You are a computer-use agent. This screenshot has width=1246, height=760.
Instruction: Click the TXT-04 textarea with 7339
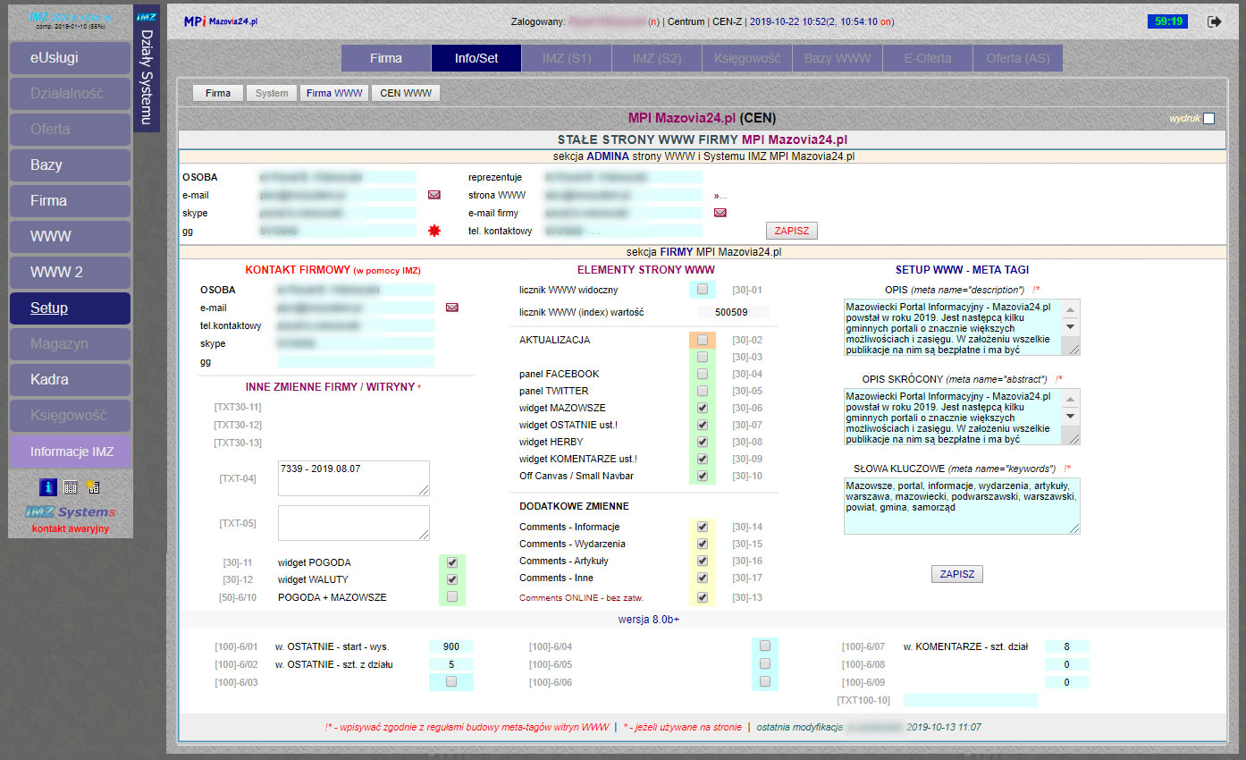pos(354,478)
